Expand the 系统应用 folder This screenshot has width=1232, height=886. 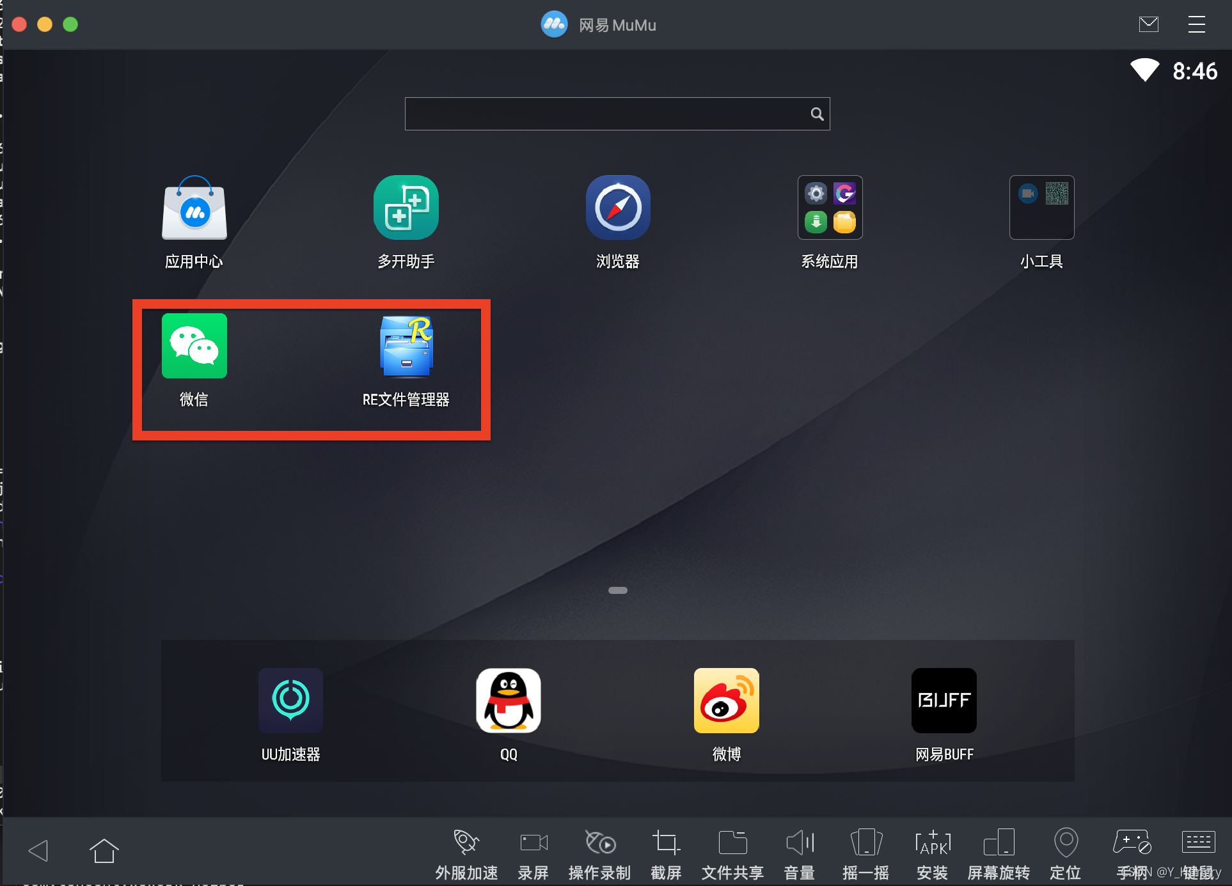click(x=830, y=208)
